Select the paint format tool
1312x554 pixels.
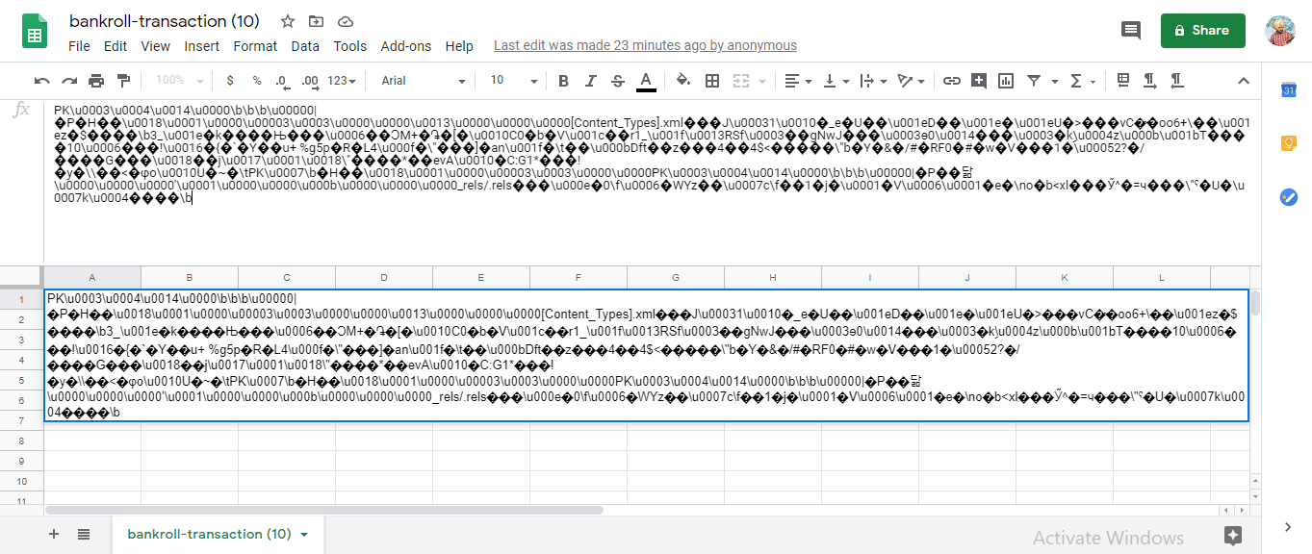click(x=121, y=80)
